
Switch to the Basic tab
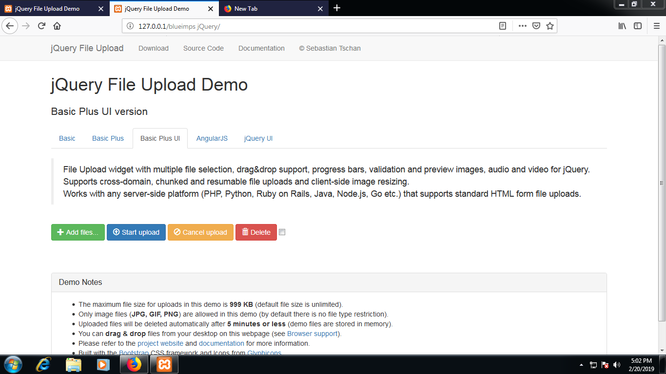[67, 138]
